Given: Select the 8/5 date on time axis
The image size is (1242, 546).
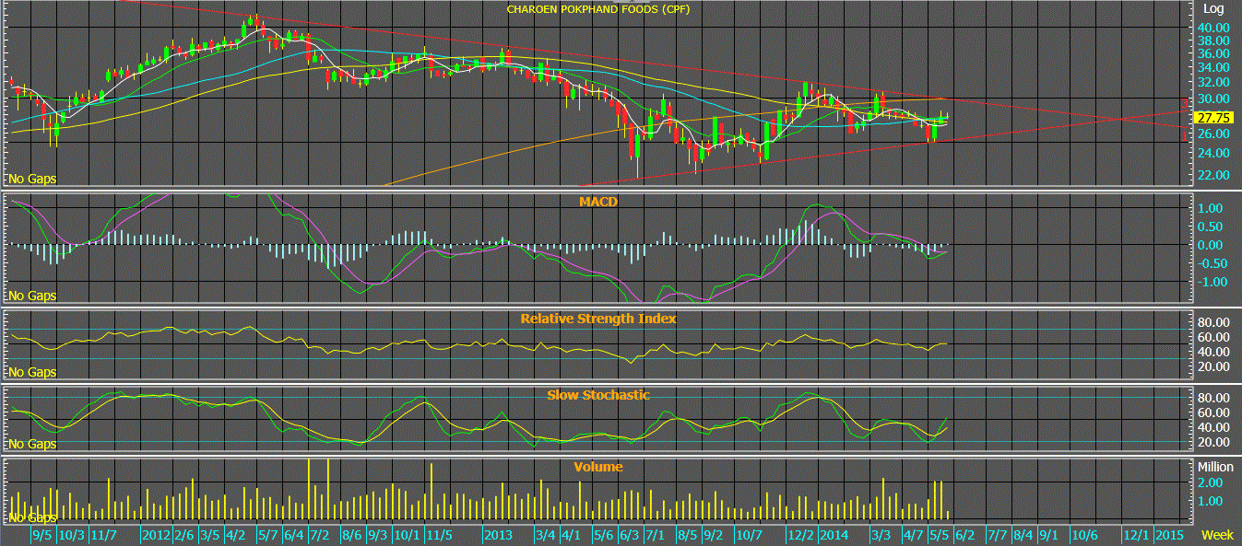Looking at the screenshot, I should (x=687, y=535).
